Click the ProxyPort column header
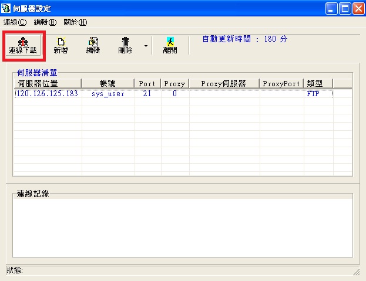The image size is (366, 281). tap(281, 83)
